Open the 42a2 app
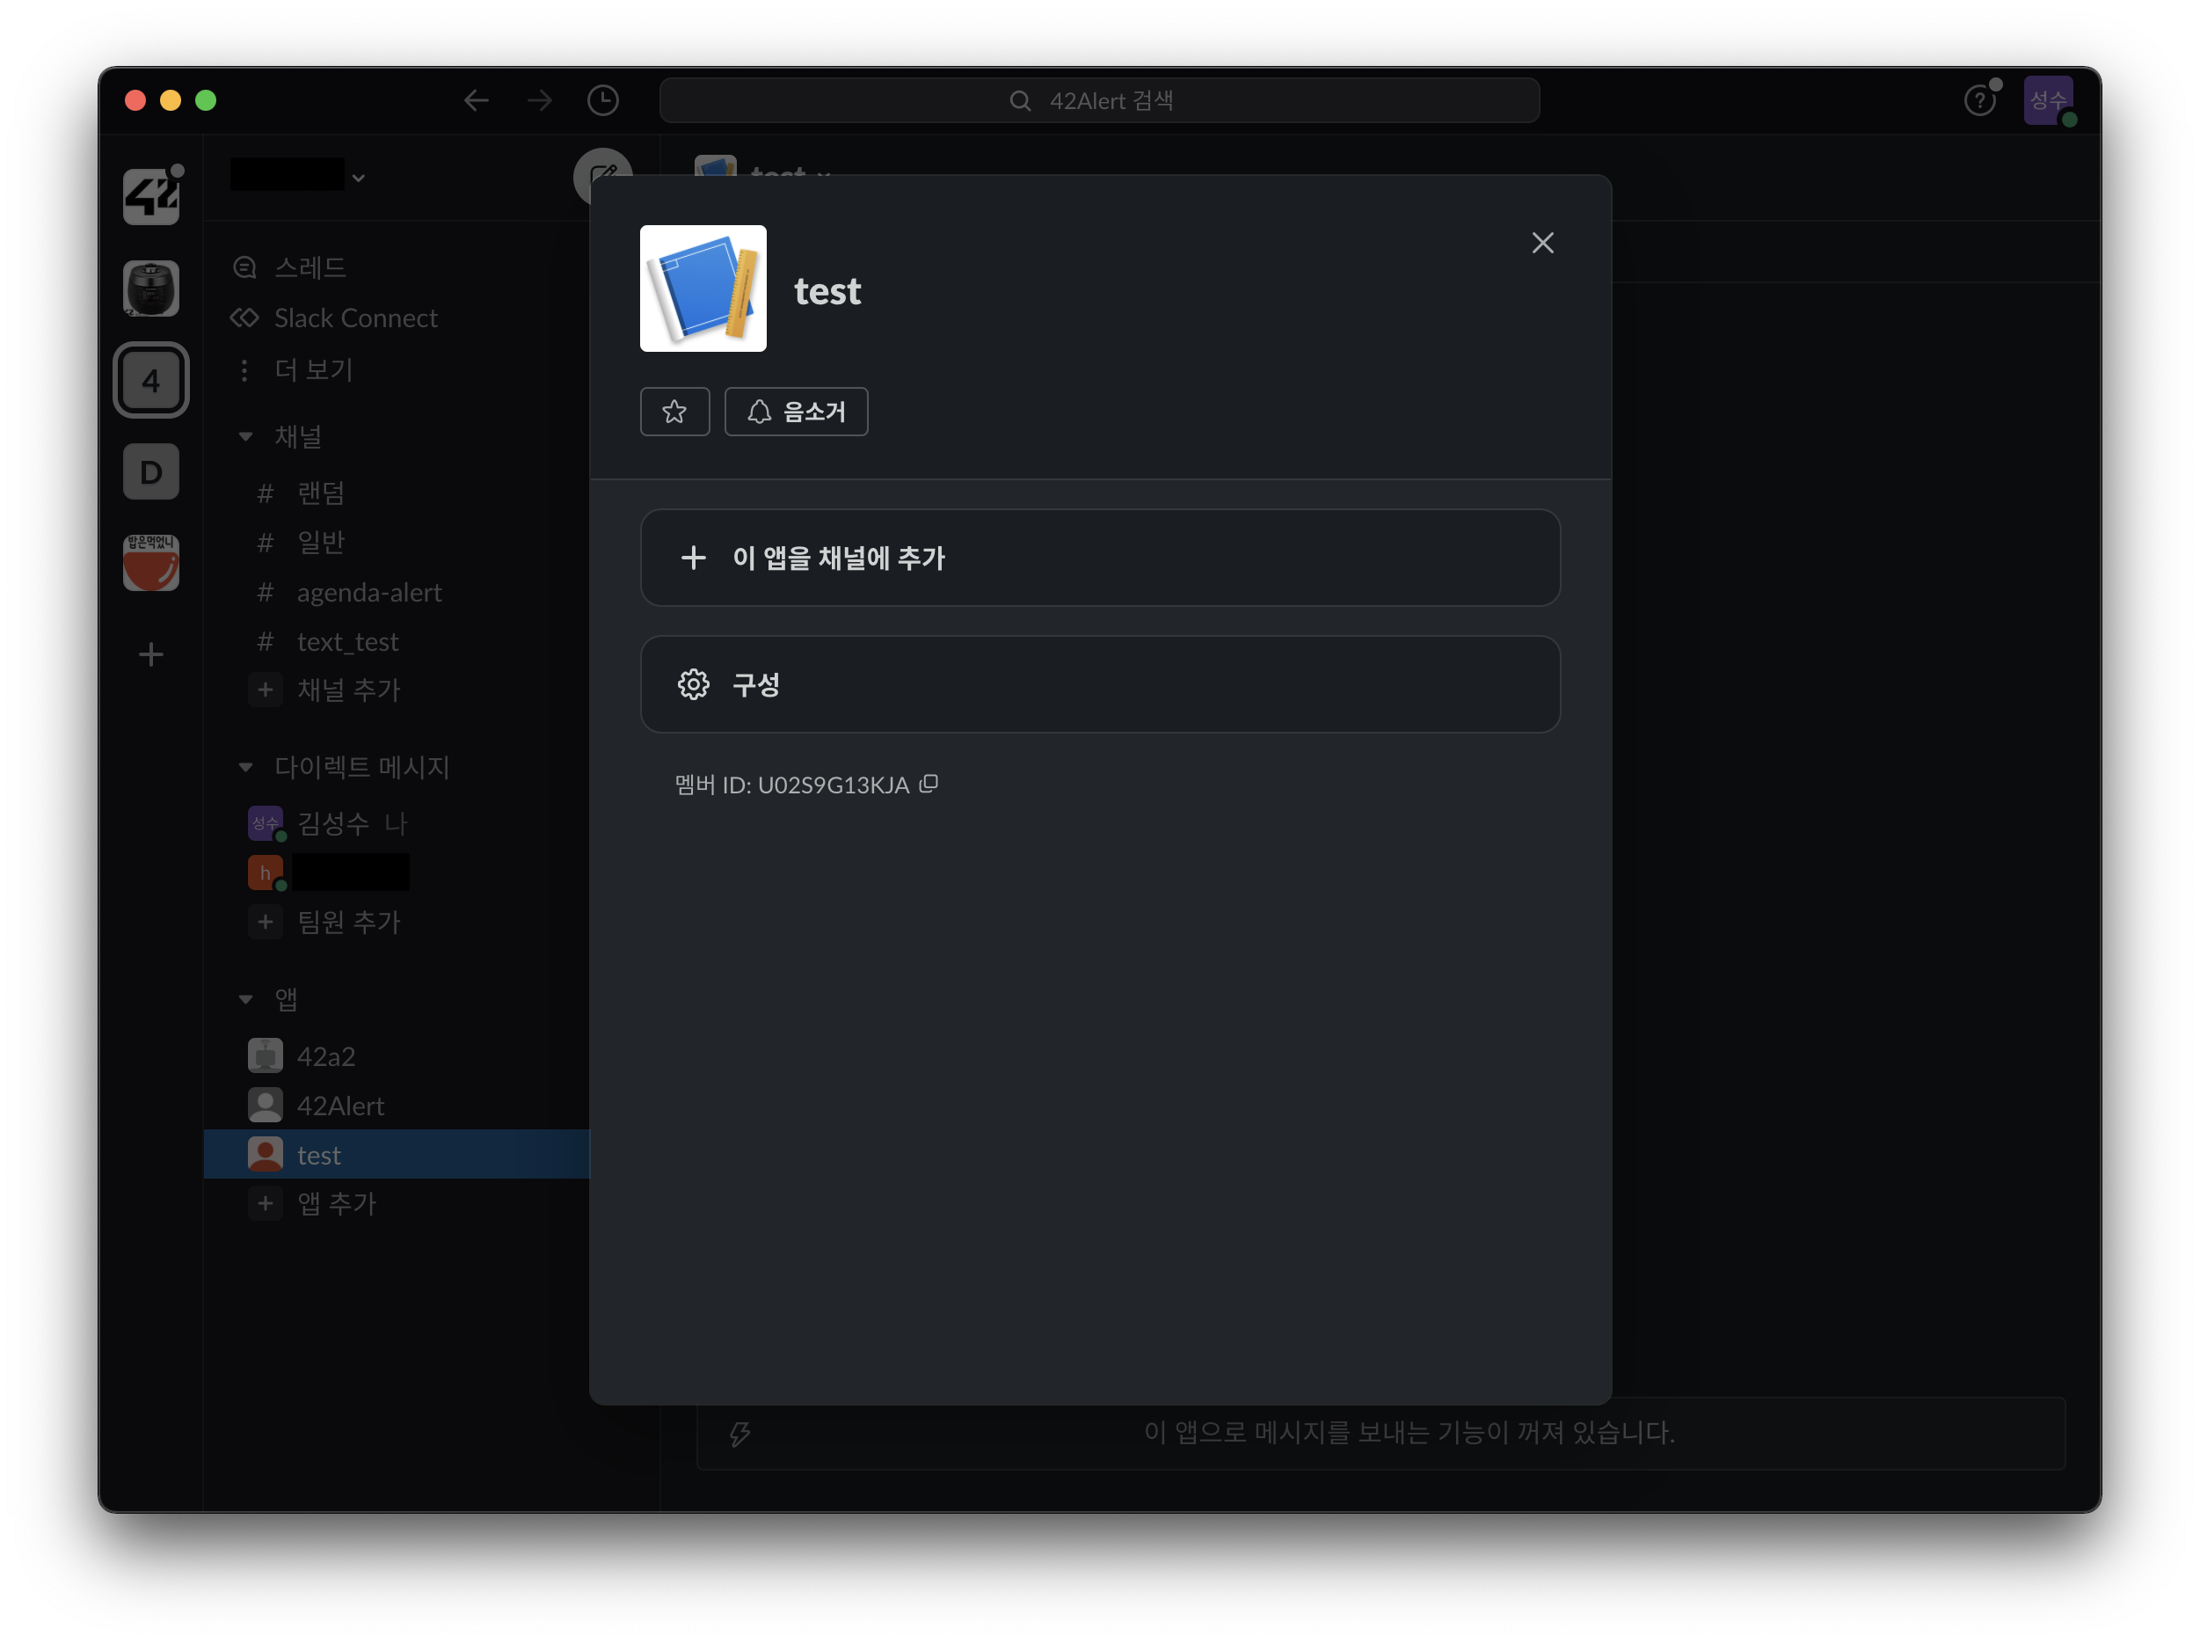The image size is (2200, 1643). pyautogui.click(x=326, y=1056)
